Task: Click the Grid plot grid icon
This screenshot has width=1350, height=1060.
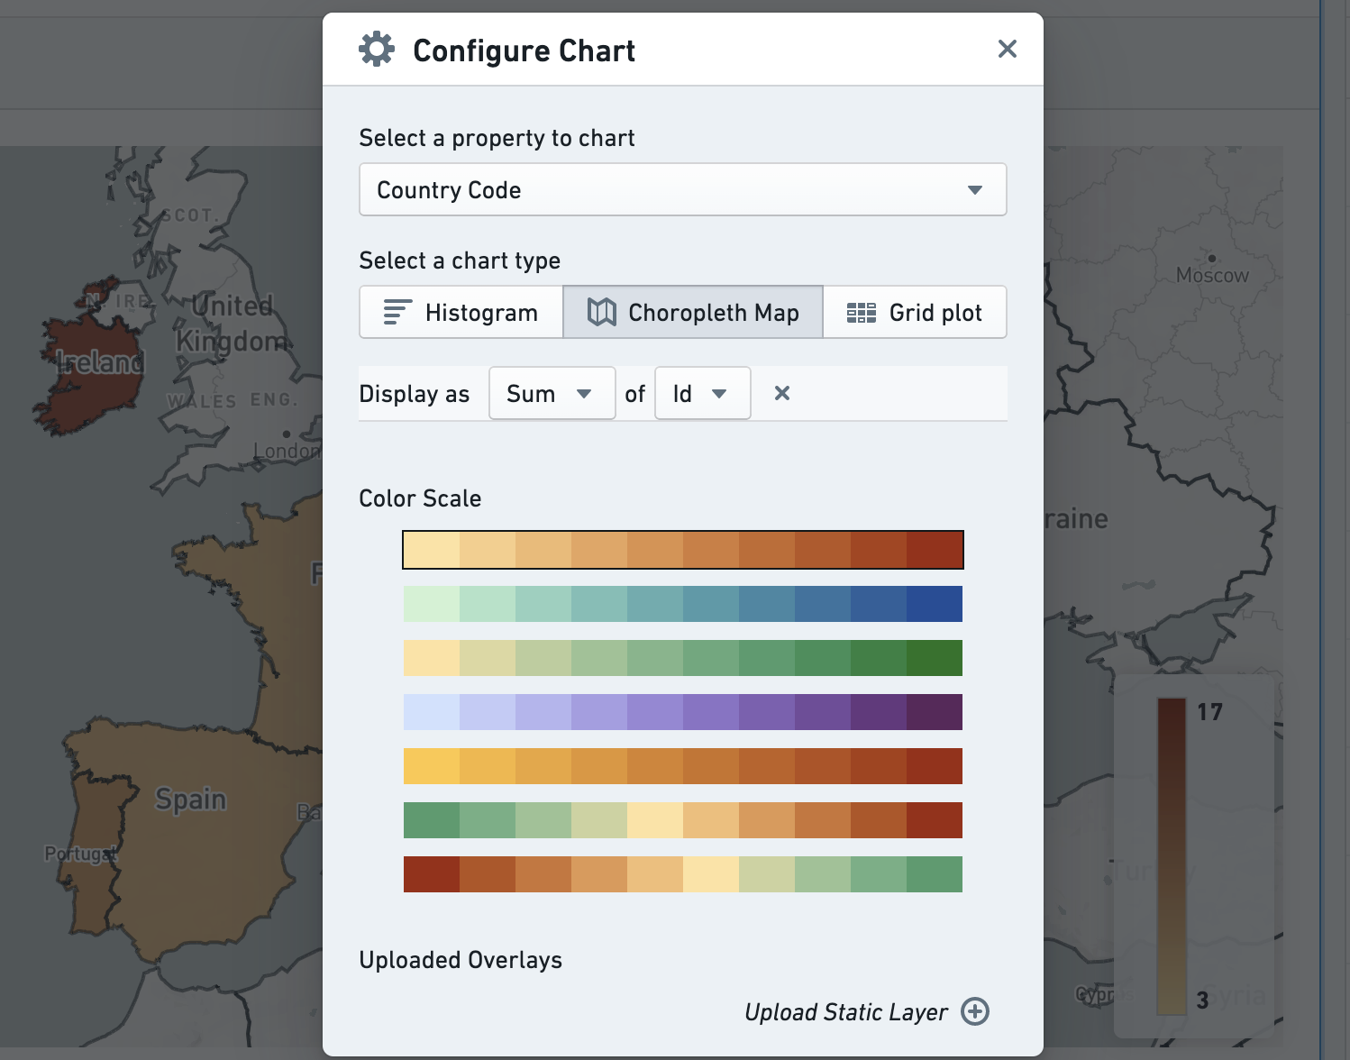Action: pyautogui.click(x=862, y=313)
